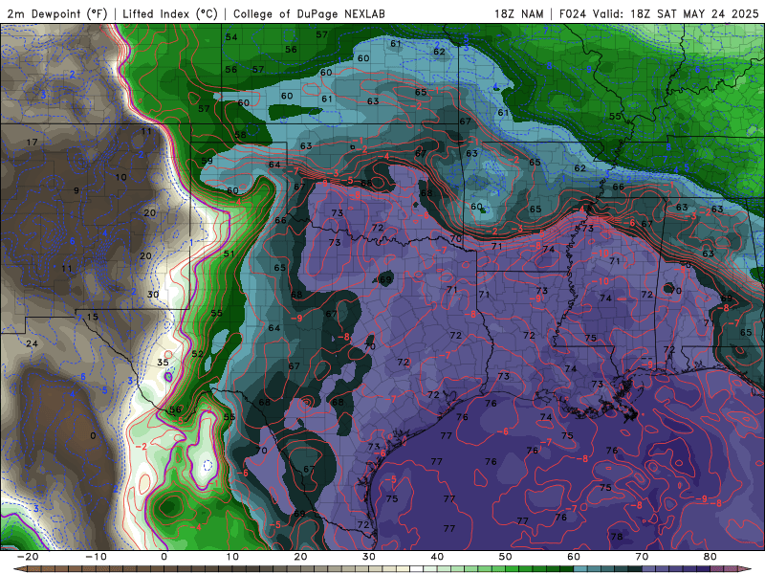Click the 24 dewpoint value on the map
765x574 pixels.
pos(32,343)
